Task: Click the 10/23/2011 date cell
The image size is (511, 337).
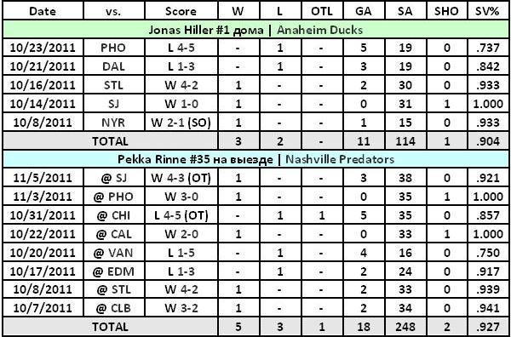Action: pyautogui.click(x=43, y=48)
